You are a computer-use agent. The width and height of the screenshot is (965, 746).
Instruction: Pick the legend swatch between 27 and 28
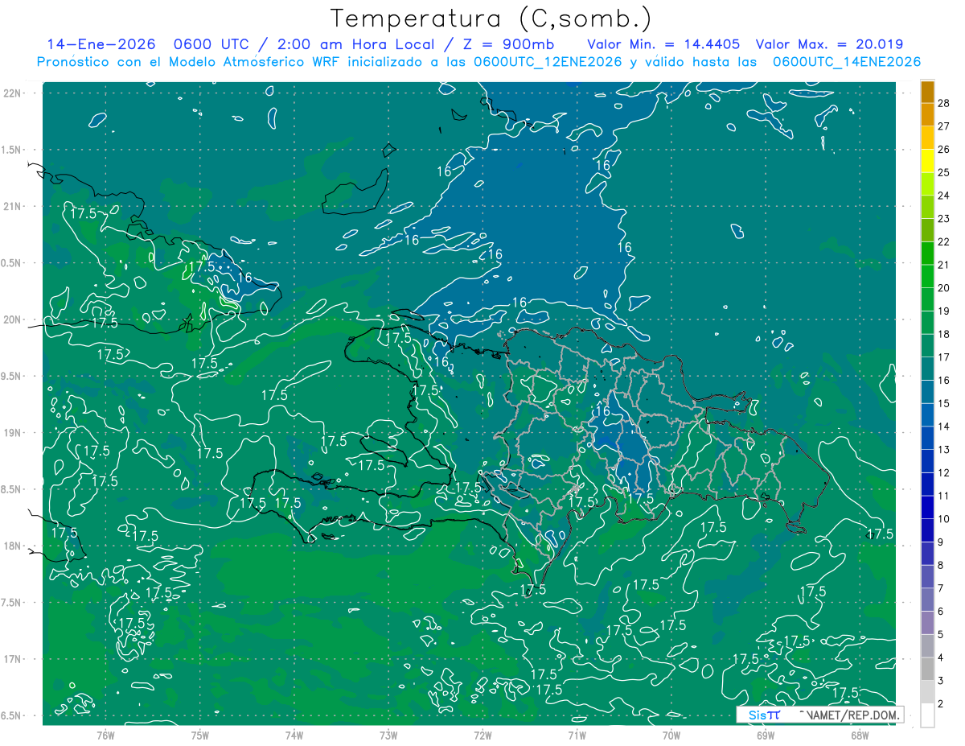coord(927,115)
